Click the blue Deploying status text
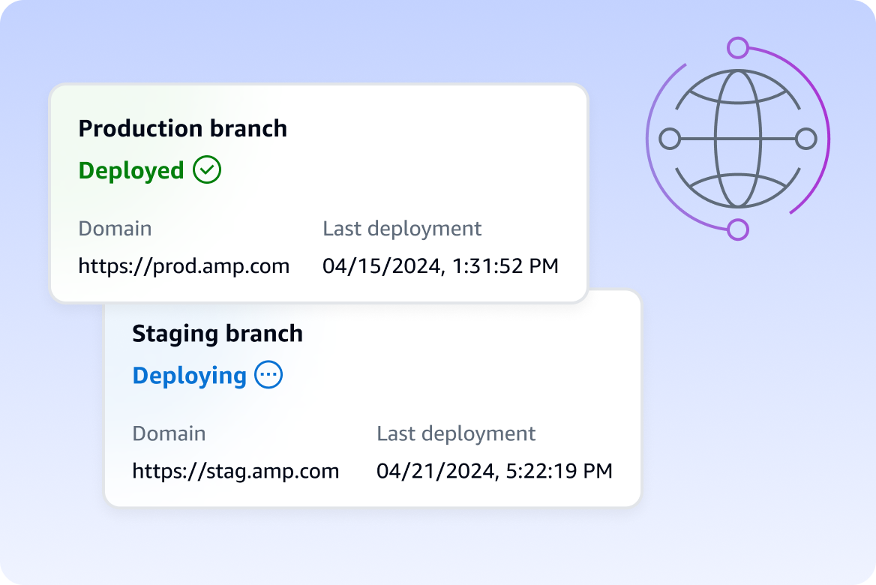The height and width of the screenshot is (585, 876). click(x=189, y=376)
